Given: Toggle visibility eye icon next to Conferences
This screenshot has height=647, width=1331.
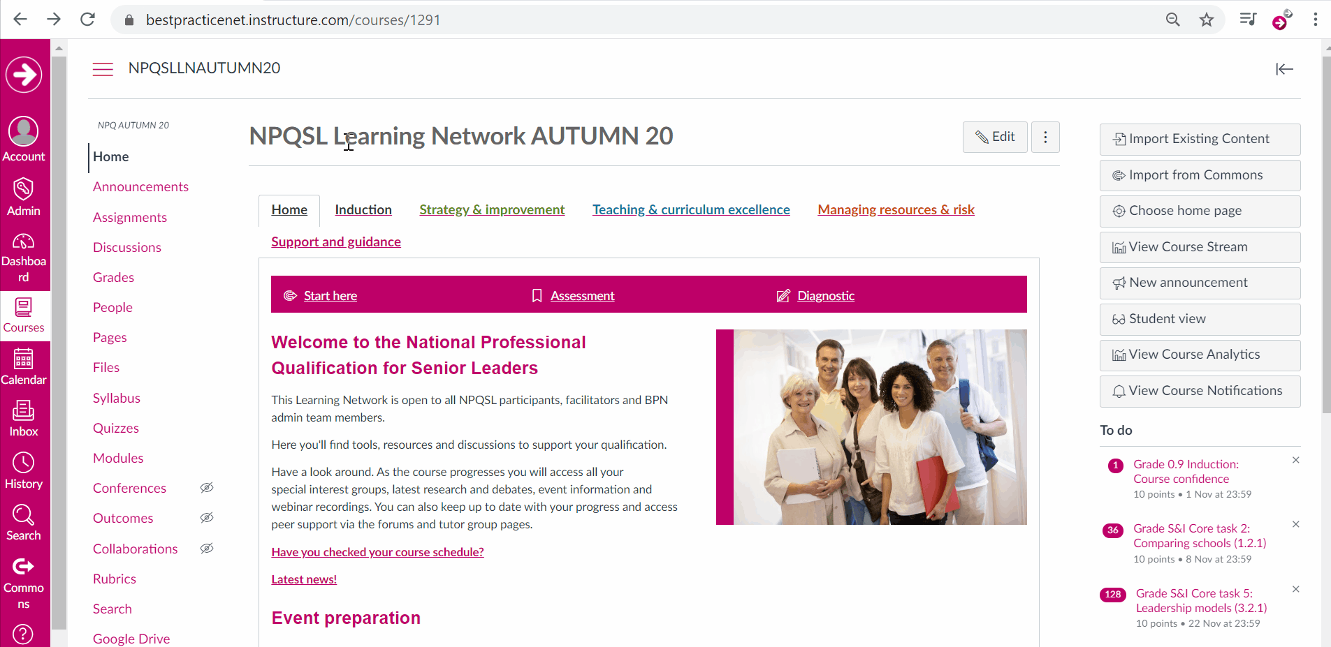Looking at the screenshot, I should [207, 488].
